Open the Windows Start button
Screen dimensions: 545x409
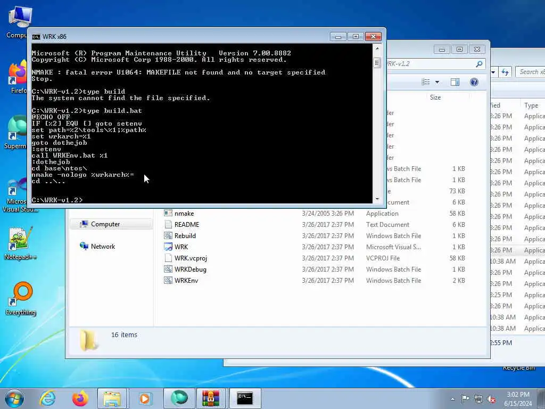[14, 398]
